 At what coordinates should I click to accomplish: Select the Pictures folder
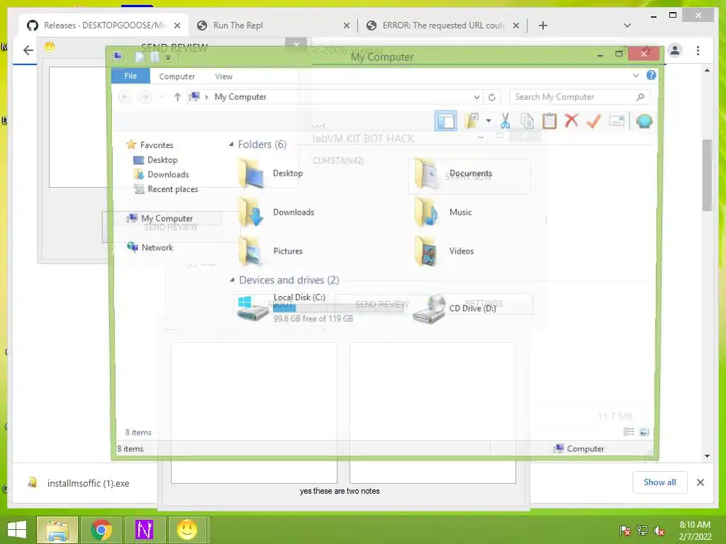coord(270,251)
